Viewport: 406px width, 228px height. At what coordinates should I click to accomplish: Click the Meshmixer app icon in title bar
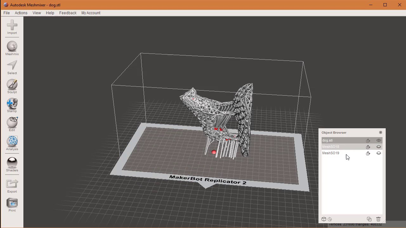pyautogui.click(x=6, y=5)
